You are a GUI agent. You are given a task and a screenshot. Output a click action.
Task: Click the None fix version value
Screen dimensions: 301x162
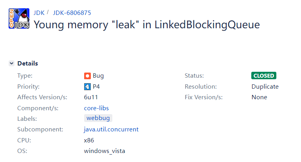coord(259,97)
